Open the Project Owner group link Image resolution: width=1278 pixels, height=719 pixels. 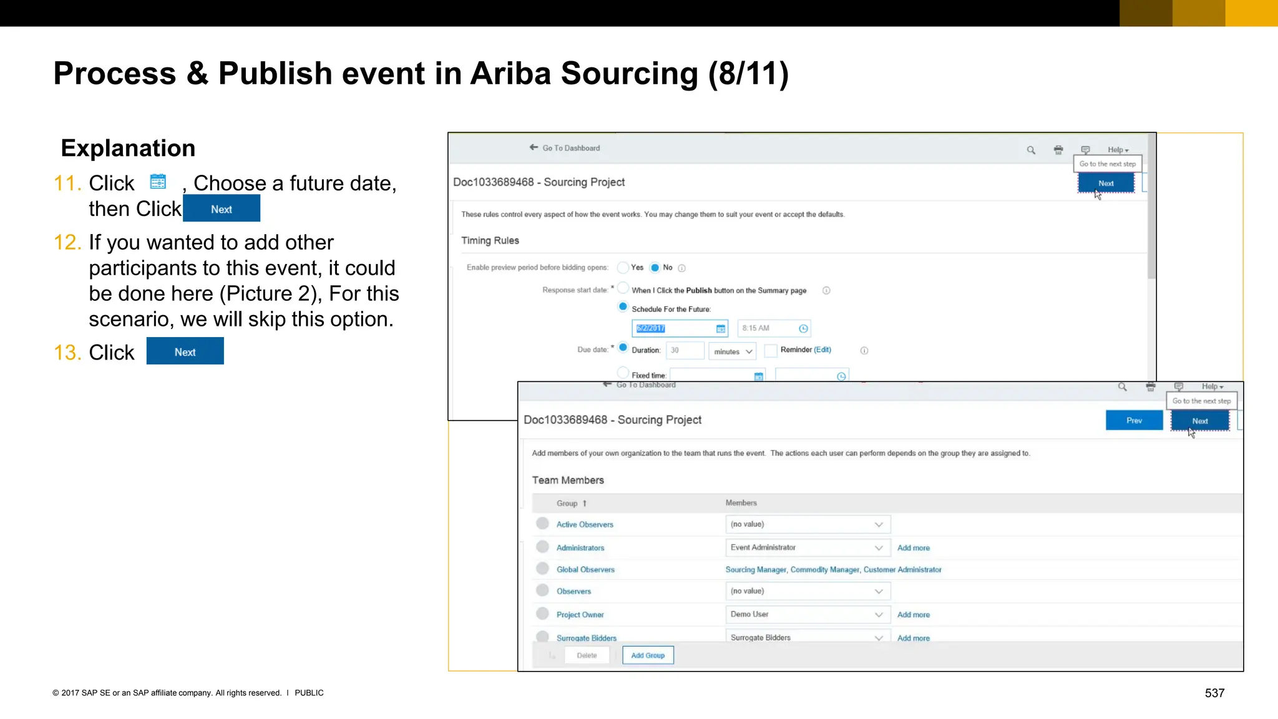(x=580, y=615)
